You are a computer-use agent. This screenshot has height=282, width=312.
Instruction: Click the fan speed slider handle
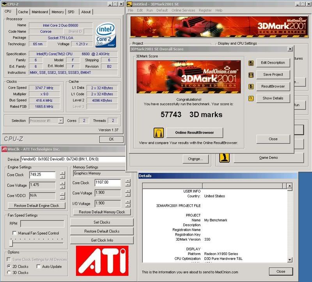coord(11,243)
